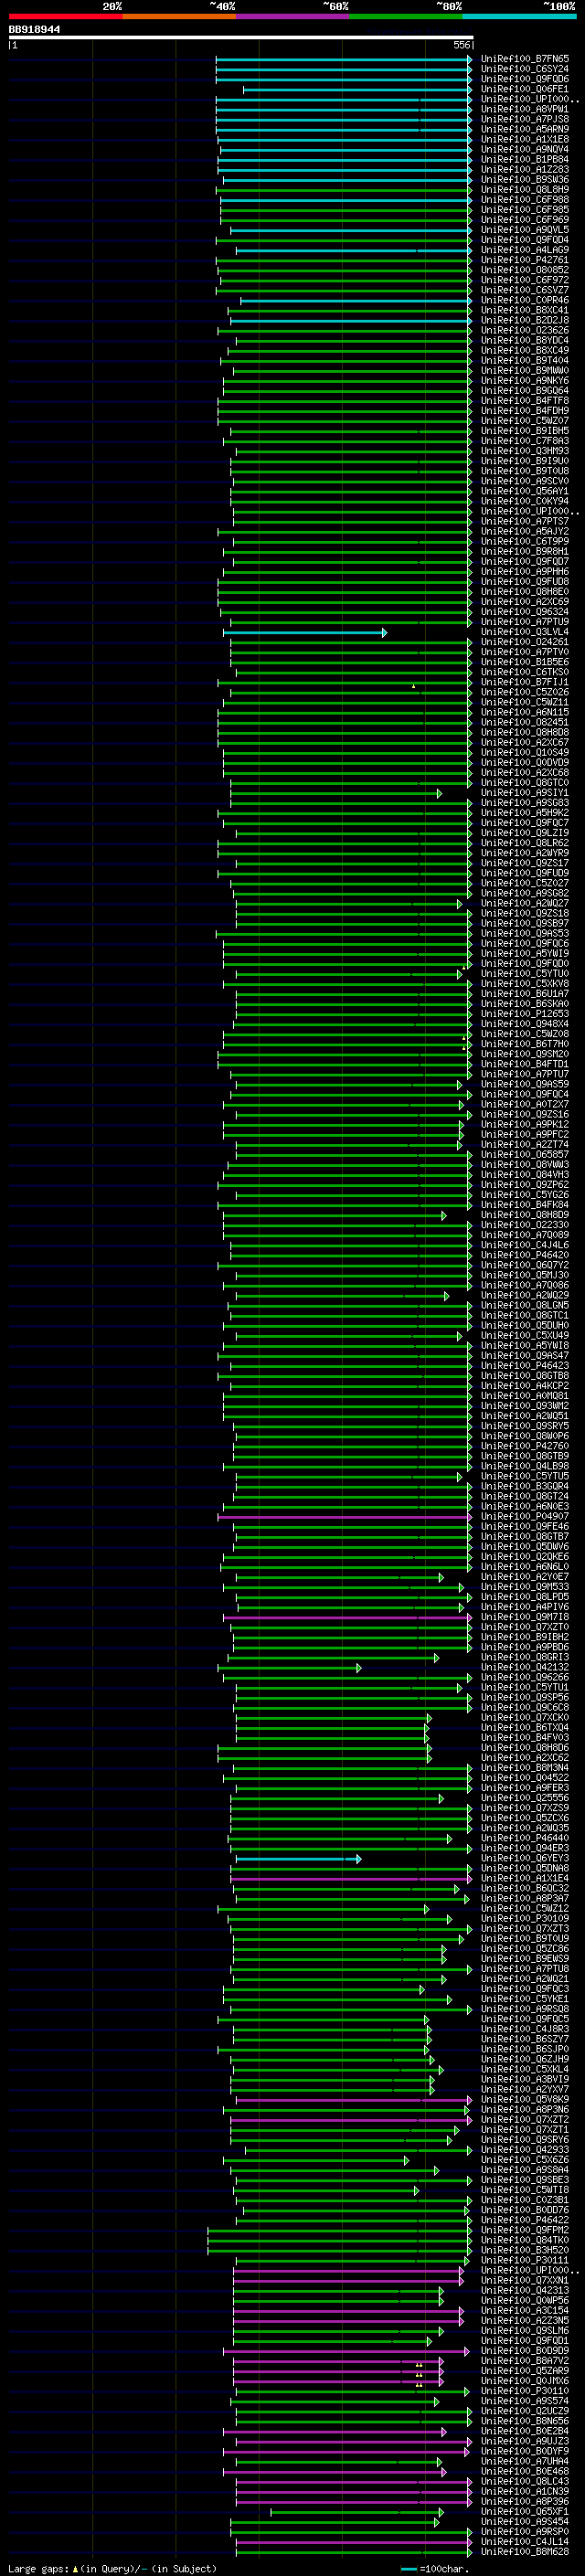Viewport: 585px width, 2576px height.
Task: Select the UniRef100_Q3LVL4 label
Action: click(525, 632)
